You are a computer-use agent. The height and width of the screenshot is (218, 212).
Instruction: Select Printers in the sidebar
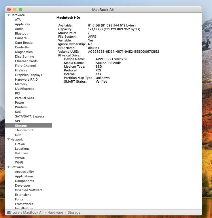[x=21, y=107]
